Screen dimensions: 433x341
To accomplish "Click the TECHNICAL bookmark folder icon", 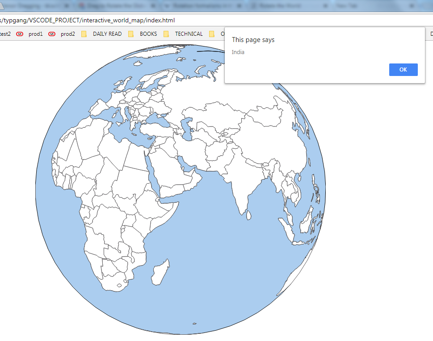I will point(166,34).
